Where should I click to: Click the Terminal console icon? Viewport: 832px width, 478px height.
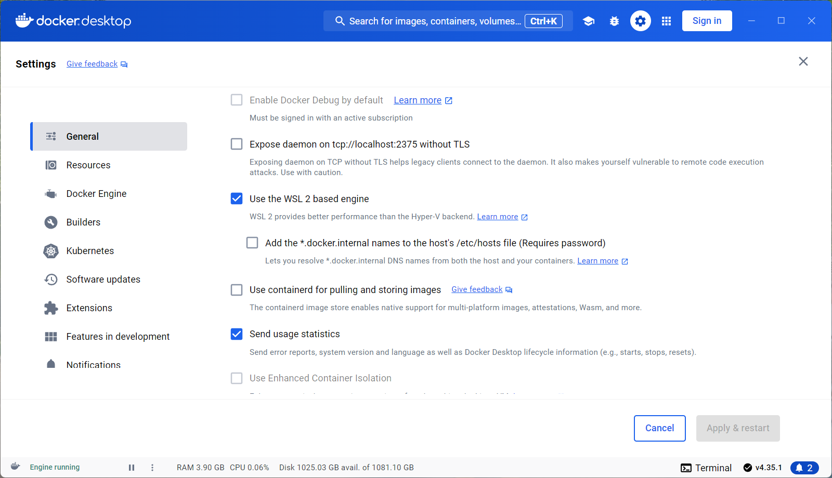pos(686,468)
